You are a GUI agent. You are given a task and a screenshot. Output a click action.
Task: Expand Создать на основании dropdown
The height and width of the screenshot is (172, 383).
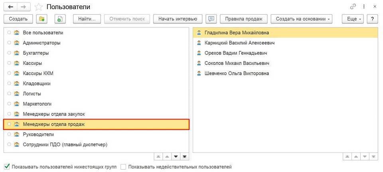point(301,19)
